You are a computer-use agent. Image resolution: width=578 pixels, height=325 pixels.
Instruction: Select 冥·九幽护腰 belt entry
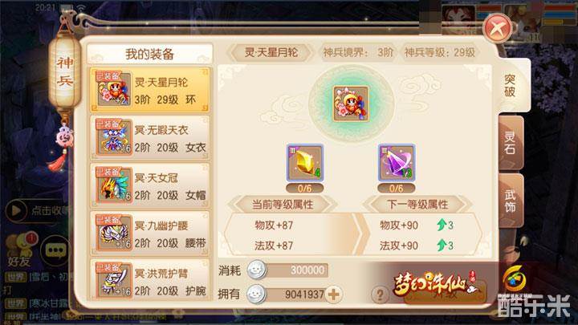click(150, 234)
